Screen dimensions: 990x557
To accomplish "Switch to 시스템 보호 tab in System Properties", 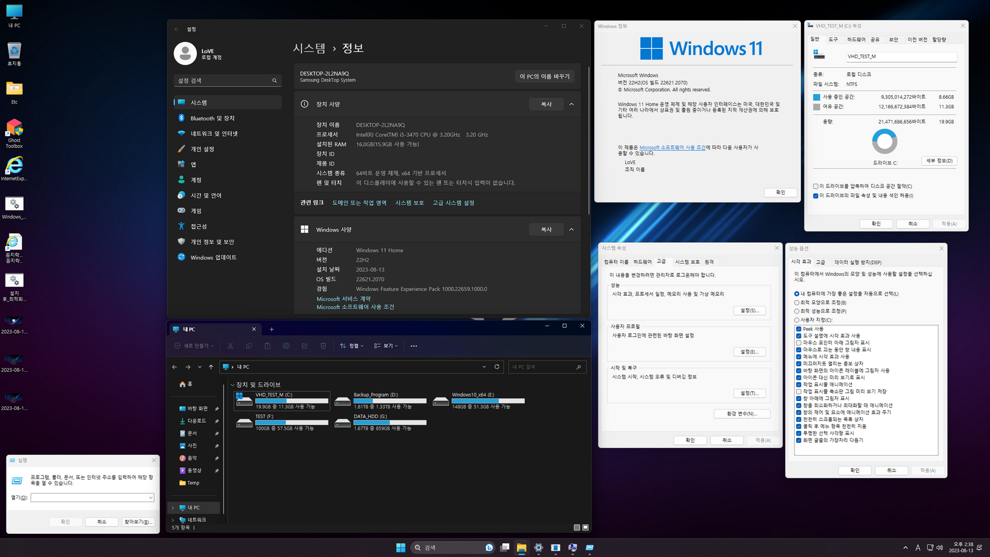I will [x=687, y=262].
